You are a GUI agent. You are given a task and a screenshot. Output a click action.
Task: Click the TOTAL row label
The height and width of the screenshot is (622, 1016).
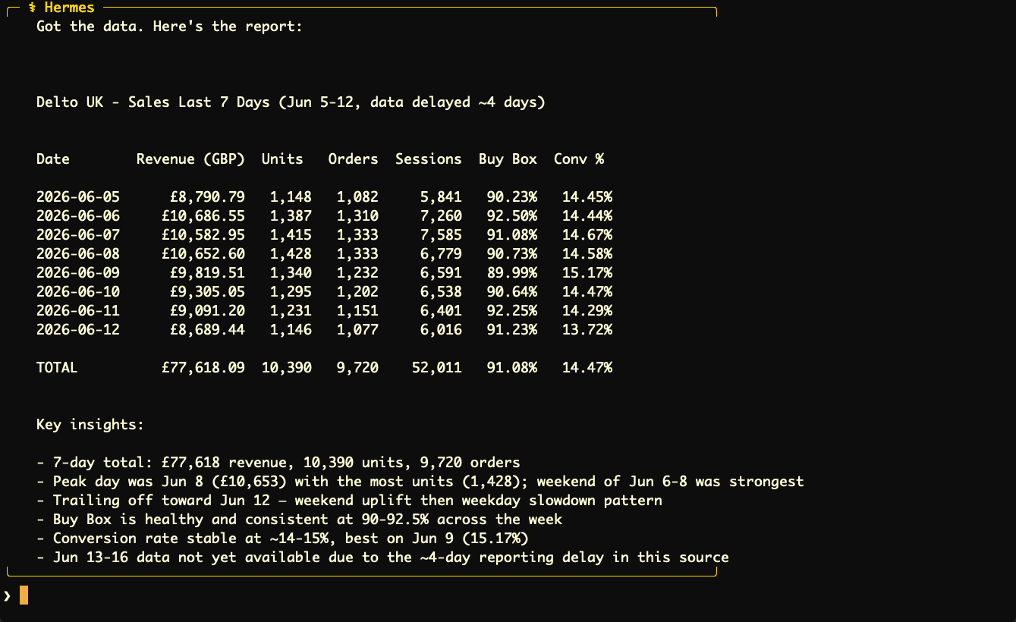click(x=57, y=368)
